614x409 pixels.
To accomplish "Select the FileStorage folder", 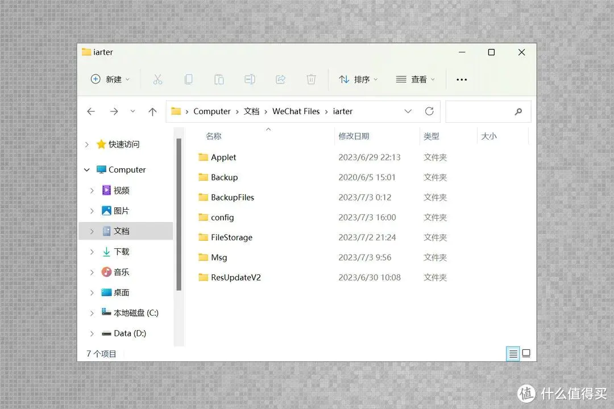I will (231, 237).
